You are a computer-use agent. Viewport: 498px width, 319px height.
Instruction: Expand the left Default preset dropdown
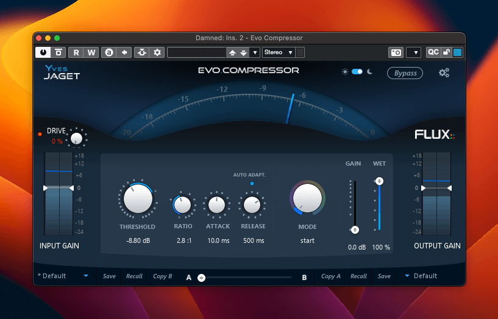[86, 276]
